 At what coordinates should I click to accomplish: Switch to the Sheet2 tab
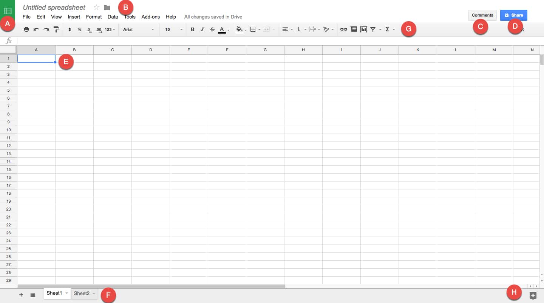tap(82, 294)
